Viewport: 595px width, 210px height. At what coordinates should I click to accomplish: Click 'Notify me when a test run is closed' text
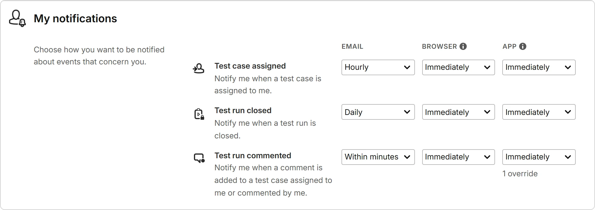click(x=265, y=129)
